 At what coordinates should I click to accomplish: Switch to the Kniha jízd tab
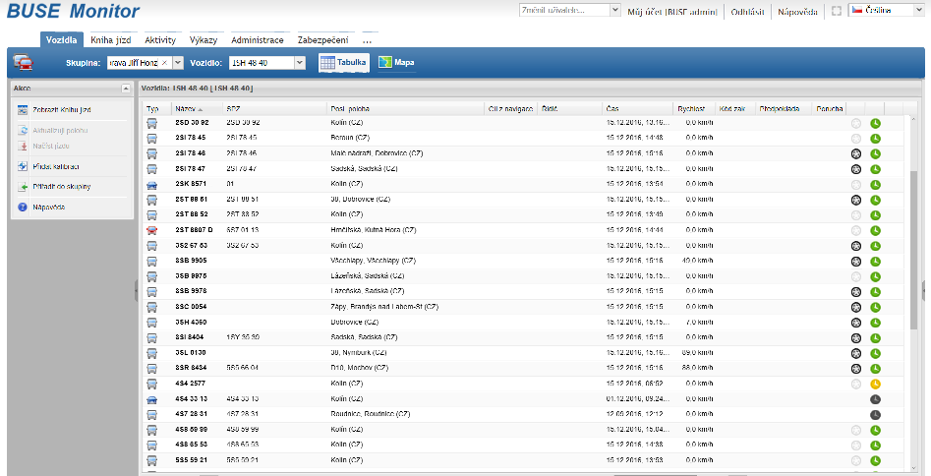pyautogui.click(x=110, y=39)
